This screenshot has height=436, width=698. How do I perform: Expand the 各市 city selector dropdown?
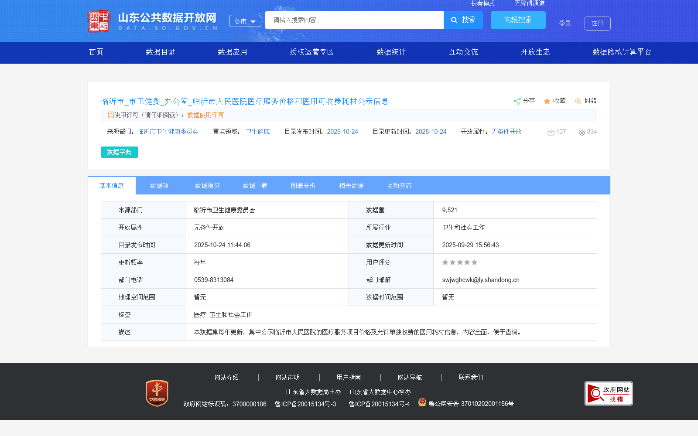click(245, 21)
